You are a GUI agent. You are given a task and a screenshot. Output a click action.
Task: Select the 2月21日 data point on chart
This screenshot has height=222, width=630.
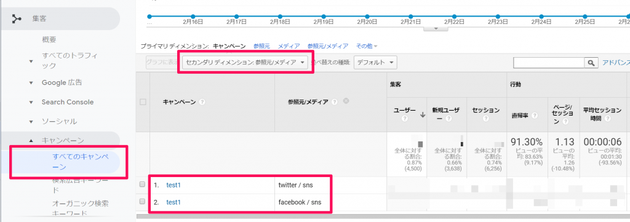[410, 17]
